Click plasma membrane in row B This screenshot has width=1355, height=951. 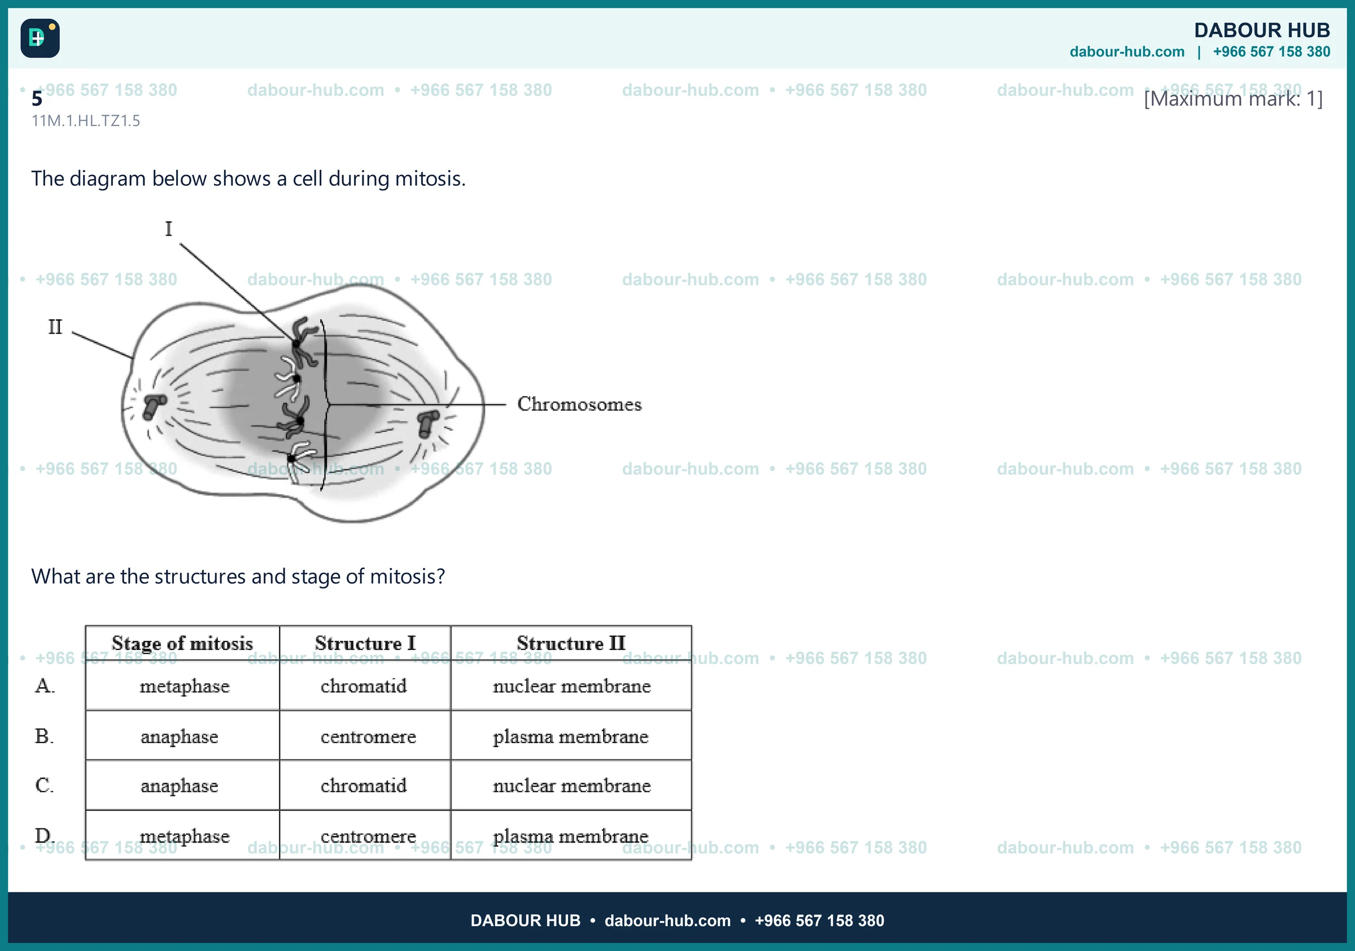coord(571,738)
